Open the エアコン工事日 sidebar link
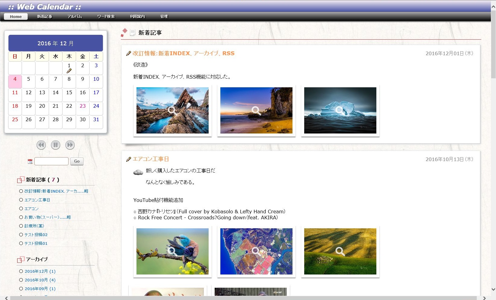 pos(37,200)
